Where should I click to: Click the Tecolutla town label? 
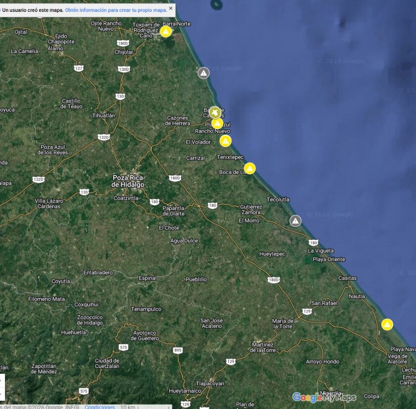pos(278,200)
